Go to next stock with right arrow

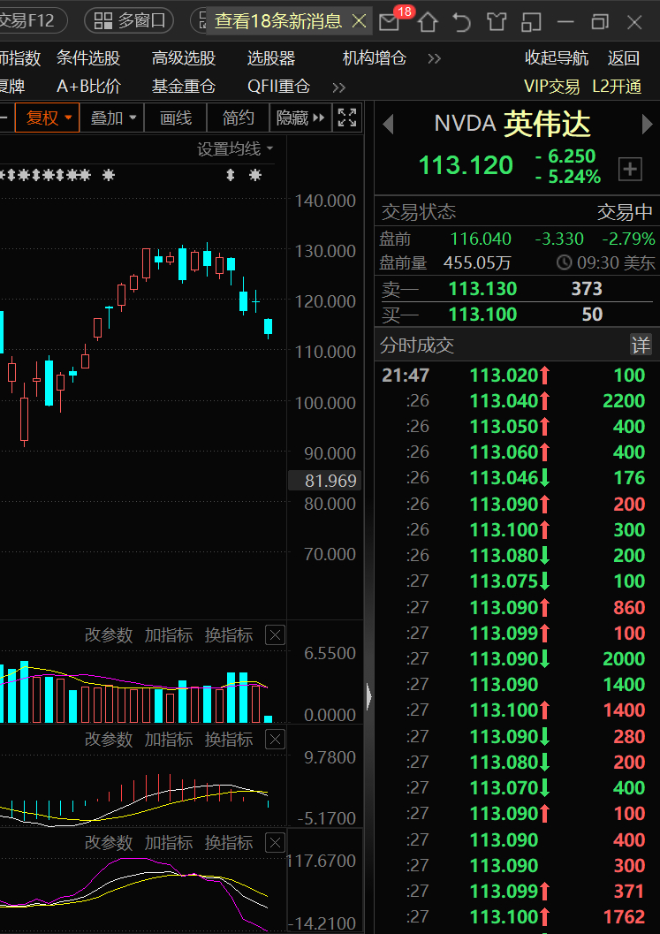pyautogui.click(x=647, y=125)
